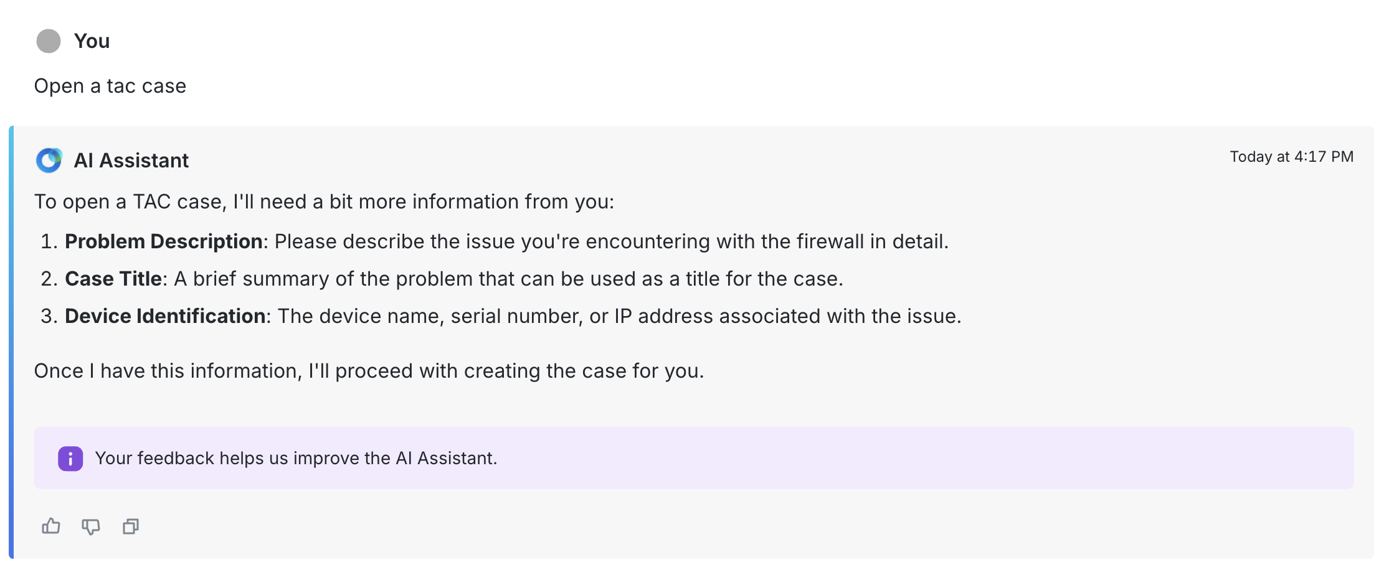This screenshot has height=565, width=1394.
Task: Click the "AI Assistant" name label
Action: pos(131,161)
